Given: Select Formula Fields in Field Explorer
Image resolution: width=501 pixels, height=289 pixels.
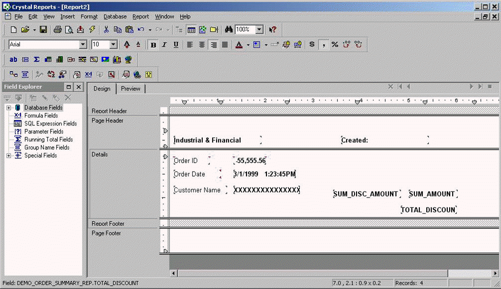Looking at the screenshot, I should pyautogui.click(x=41, y=115).
